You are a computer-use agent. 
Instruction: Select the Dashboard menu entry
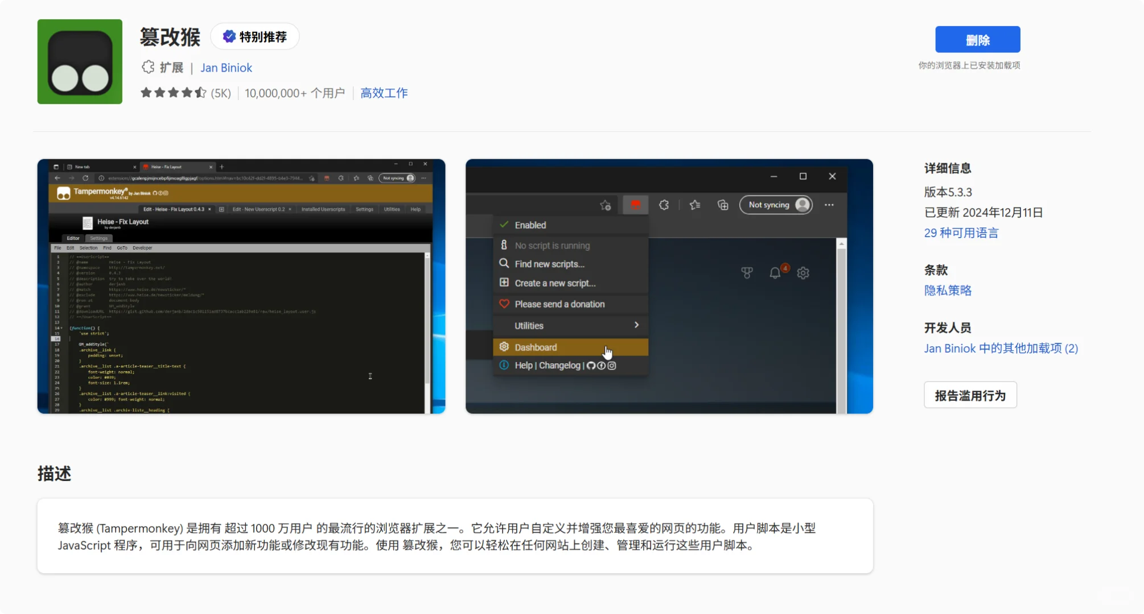coord(536,347)
